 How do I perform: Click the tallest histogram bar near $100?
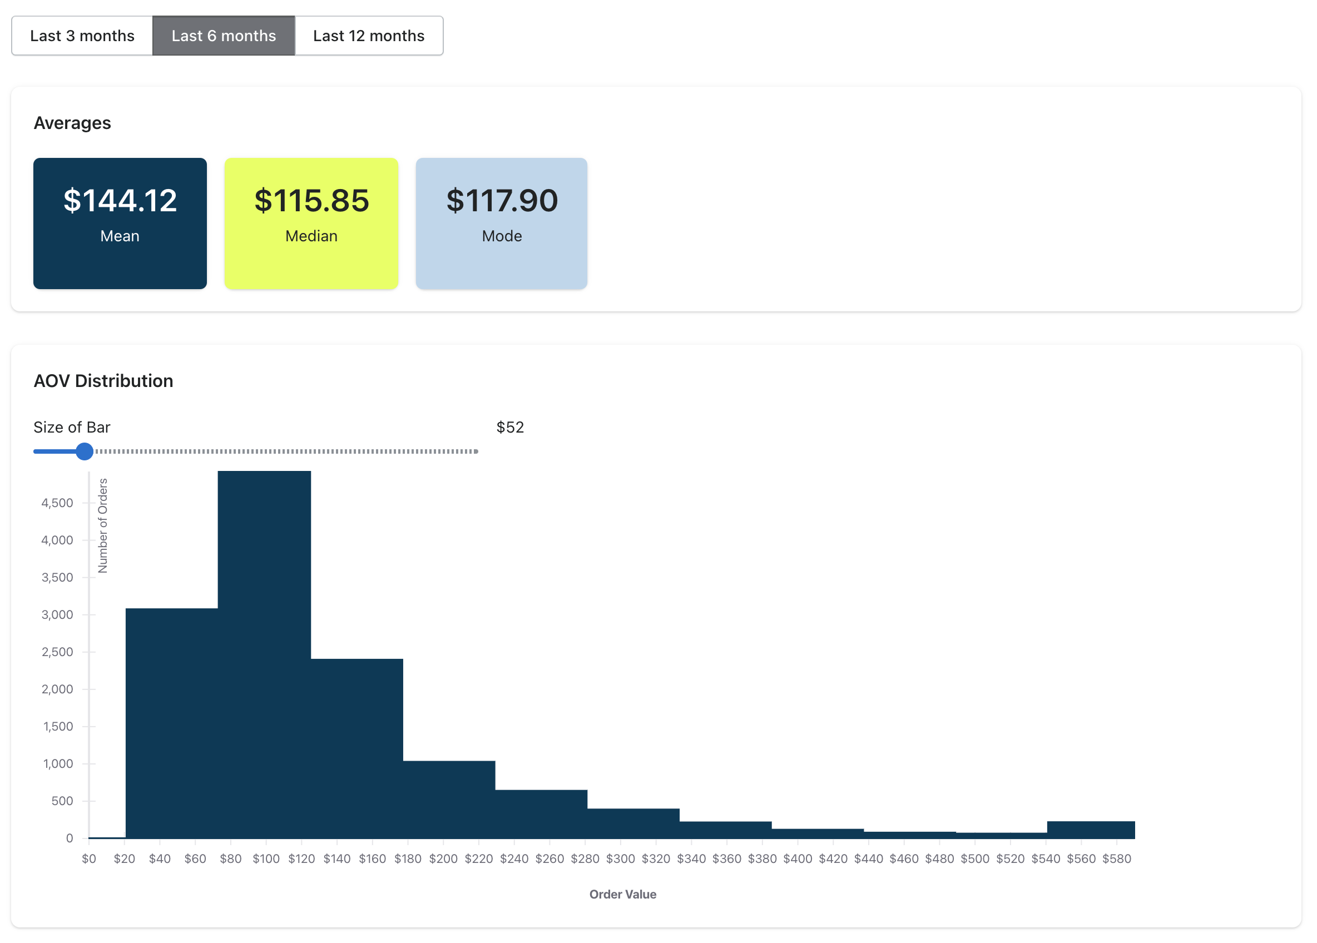pyautogui.click(x=264, y=656)
